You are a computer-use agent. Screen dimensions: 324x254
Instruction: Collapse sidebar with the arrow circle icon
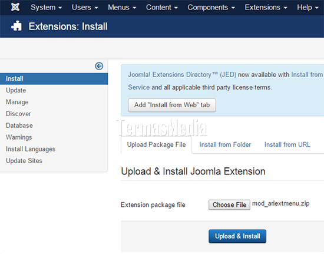point(99,66)
